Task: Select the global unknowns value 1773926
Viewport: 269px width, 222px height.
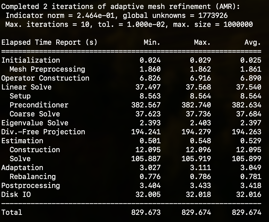Action: pyautogui.click(x=213, y=16)
